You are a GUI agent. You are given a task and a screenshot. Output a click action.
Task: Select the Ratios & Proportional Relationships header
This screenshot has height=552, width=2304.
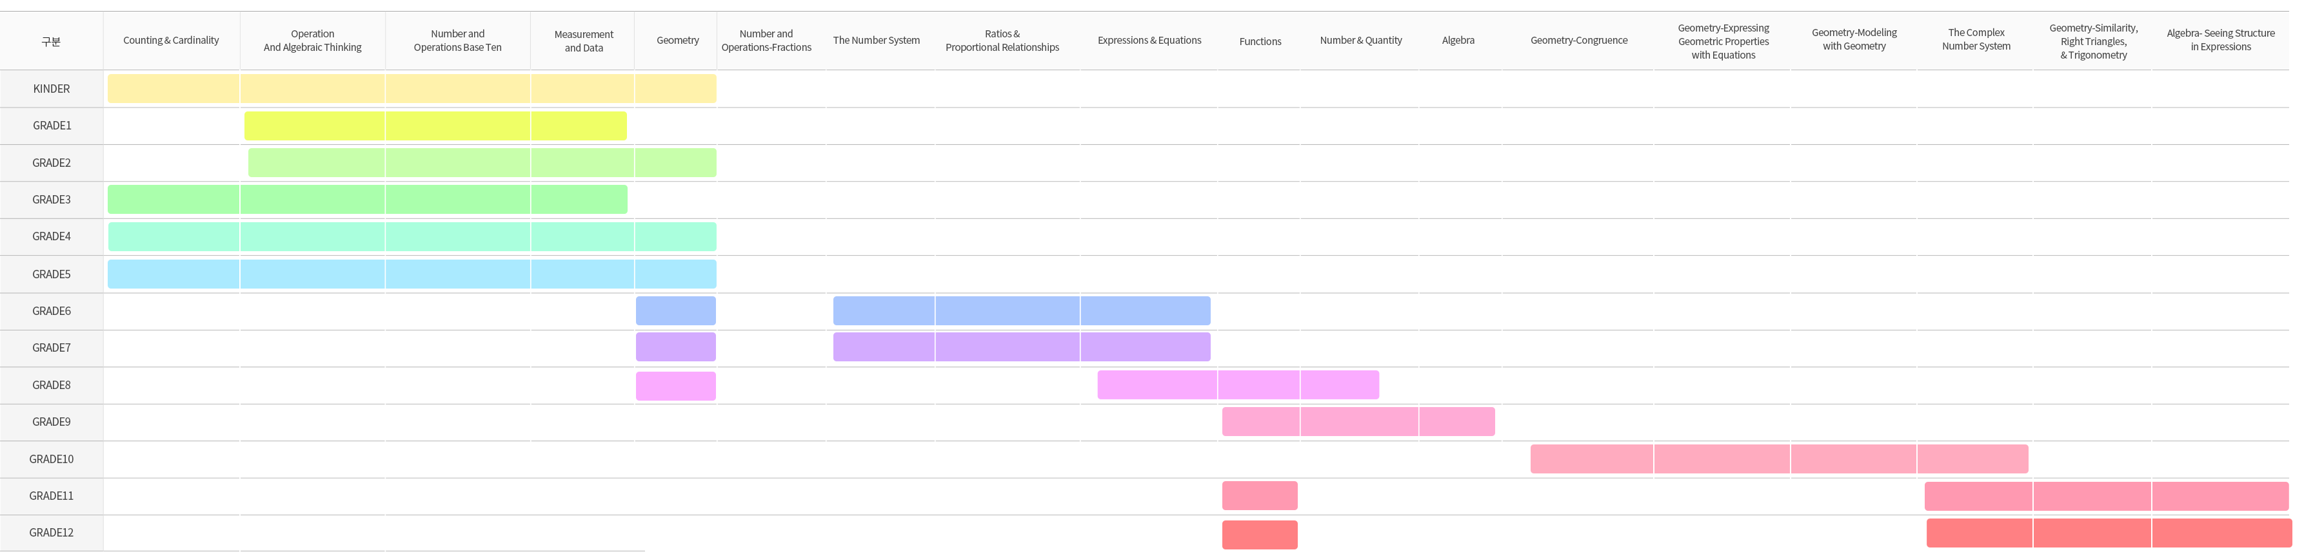[x=1002, y=40]
